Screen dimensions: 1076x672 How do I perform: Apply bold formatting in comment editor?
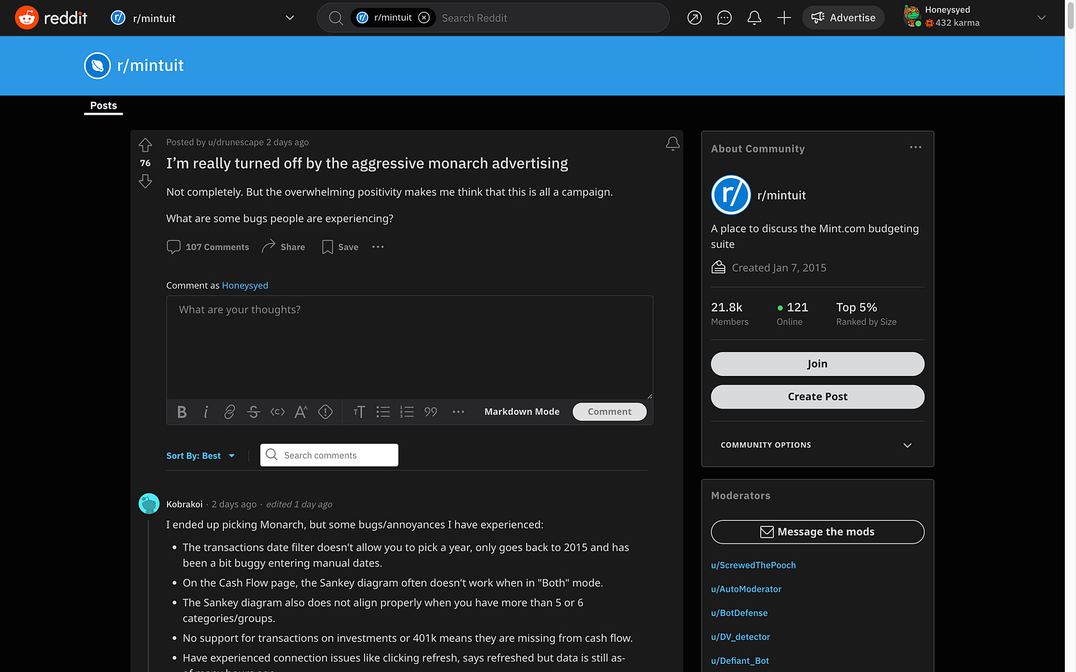[x=182, y=412]
